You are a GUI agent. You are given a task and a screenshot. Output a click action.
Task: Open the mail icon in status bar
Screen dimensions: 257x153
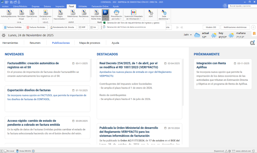pyautogui.click(x=234, y=151)
